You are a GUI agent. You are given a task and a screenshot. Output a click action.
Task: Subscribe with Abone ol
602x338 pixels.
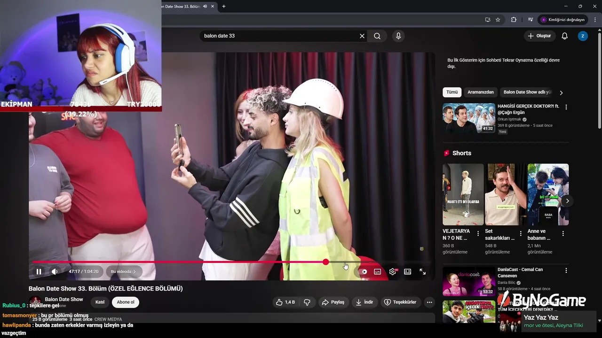click(126, 302)
